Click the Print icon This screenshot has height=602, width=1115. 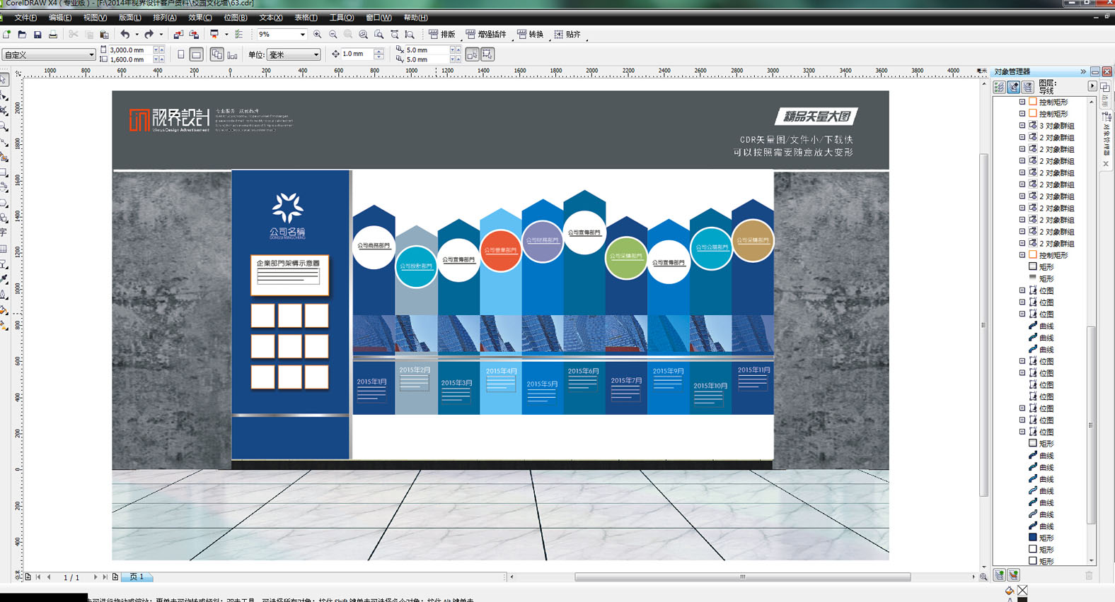(x=53, y=34)
